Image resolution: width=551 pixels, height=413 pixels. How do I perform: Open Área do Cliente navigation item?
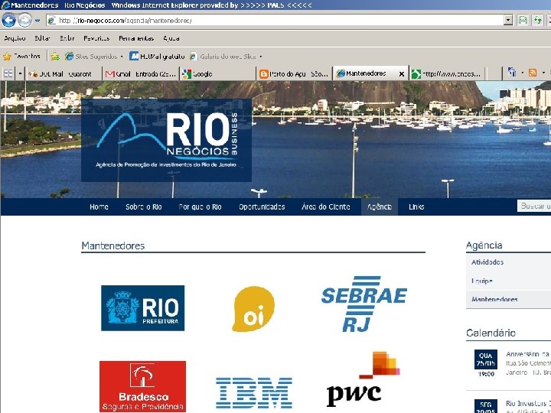coord(326,206)
